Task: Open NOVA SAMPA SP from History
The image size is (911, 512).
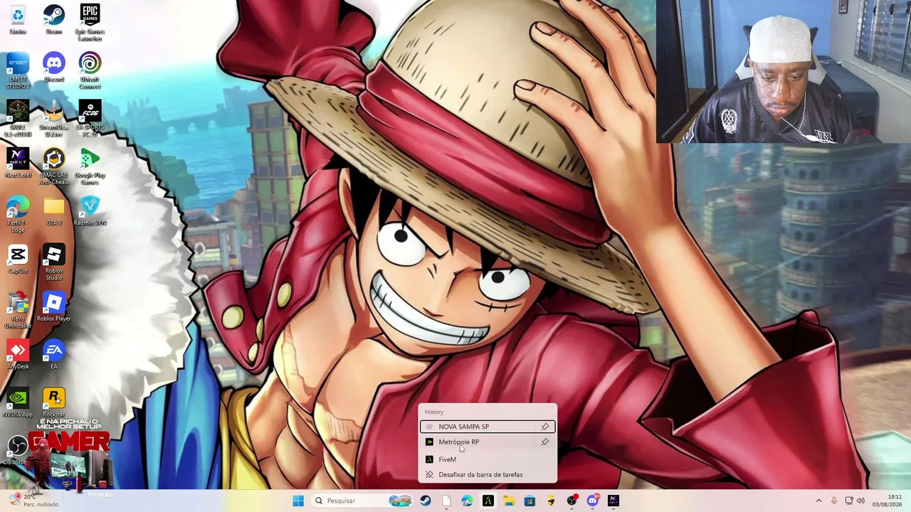Action: pyautogui.click(x=488, y=427)
